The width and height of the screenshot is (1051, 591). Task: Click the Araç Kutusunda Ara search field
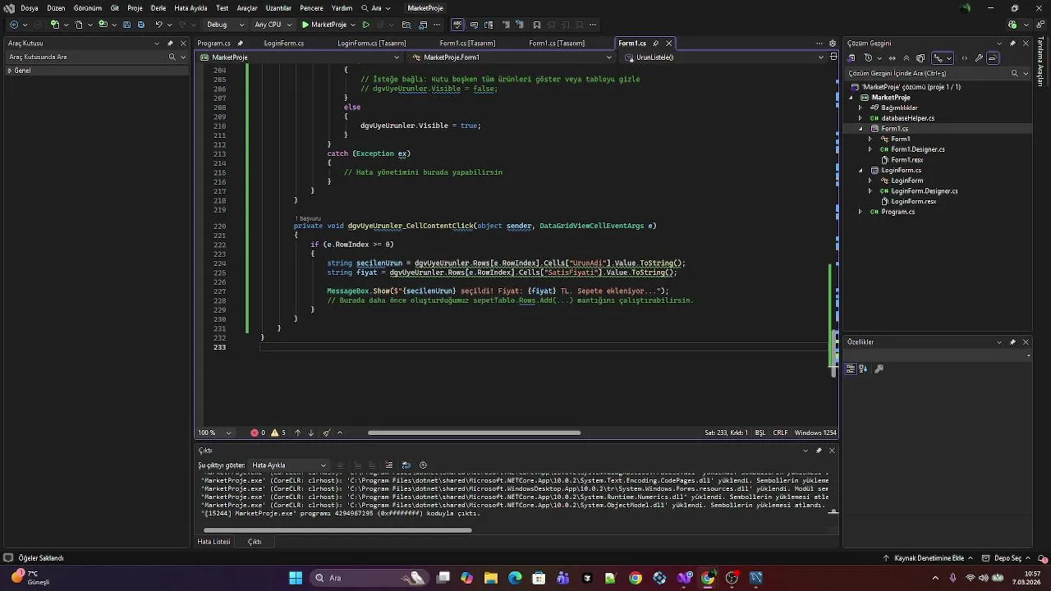click(86, 57)
